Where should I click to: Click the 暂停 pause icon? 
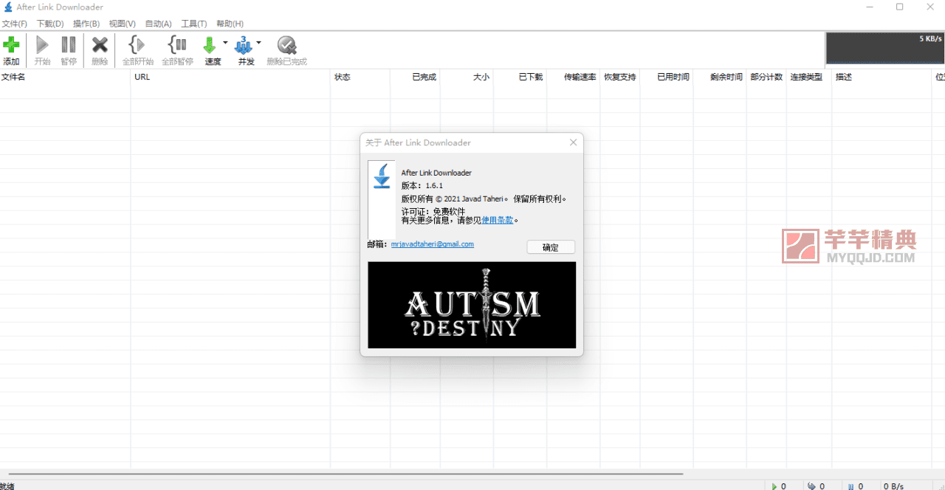click(69, 45)
